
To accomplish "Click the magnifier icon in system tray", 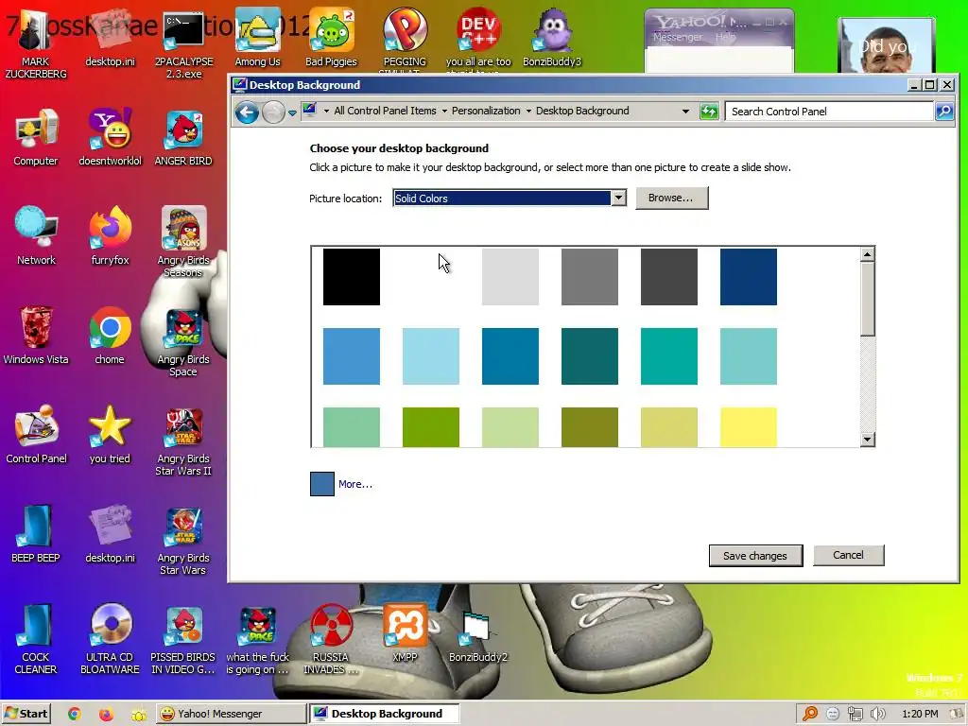I will click(x=810, y=714).
